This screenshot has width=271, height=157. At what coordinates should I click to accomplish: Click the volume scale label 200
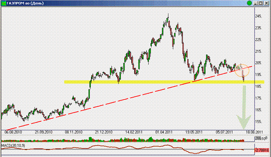(x=258, y=138)
